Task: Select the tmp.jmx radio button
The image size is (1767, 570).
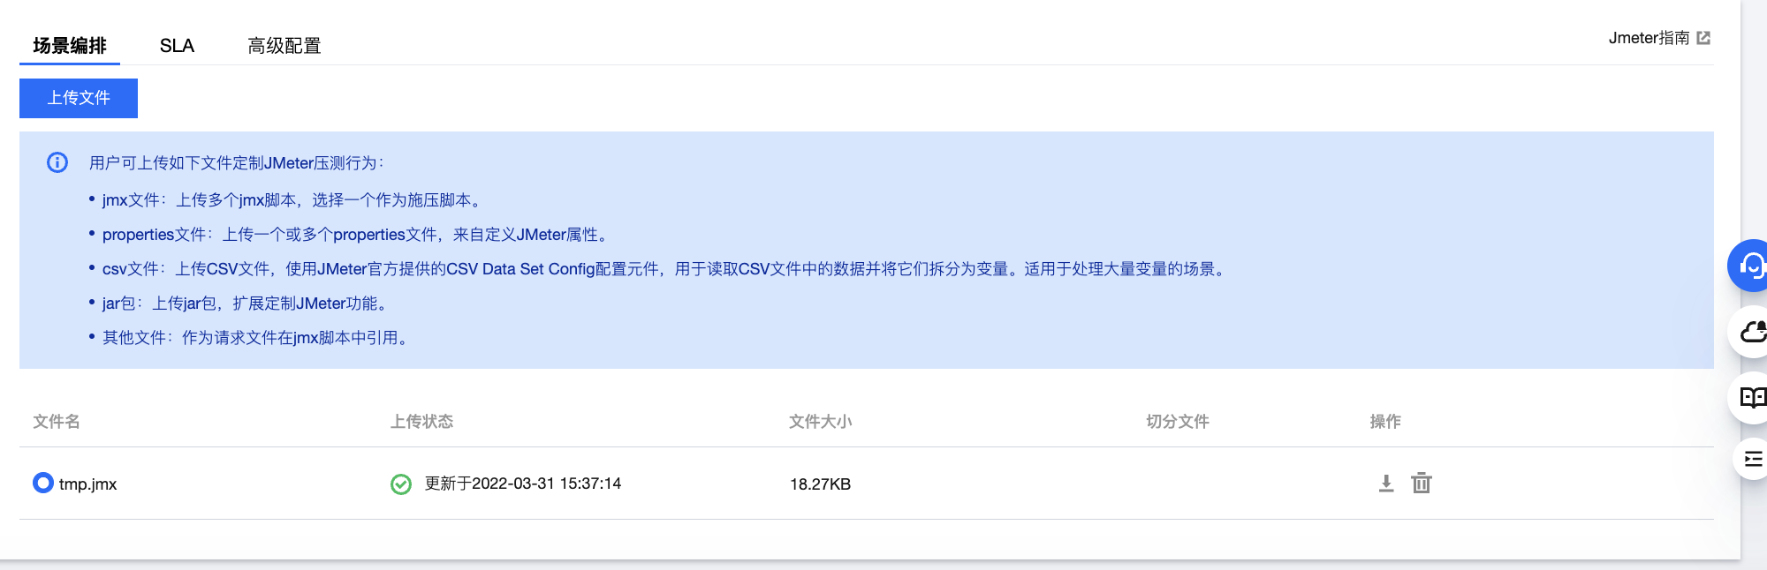Action: coord(43,484)
